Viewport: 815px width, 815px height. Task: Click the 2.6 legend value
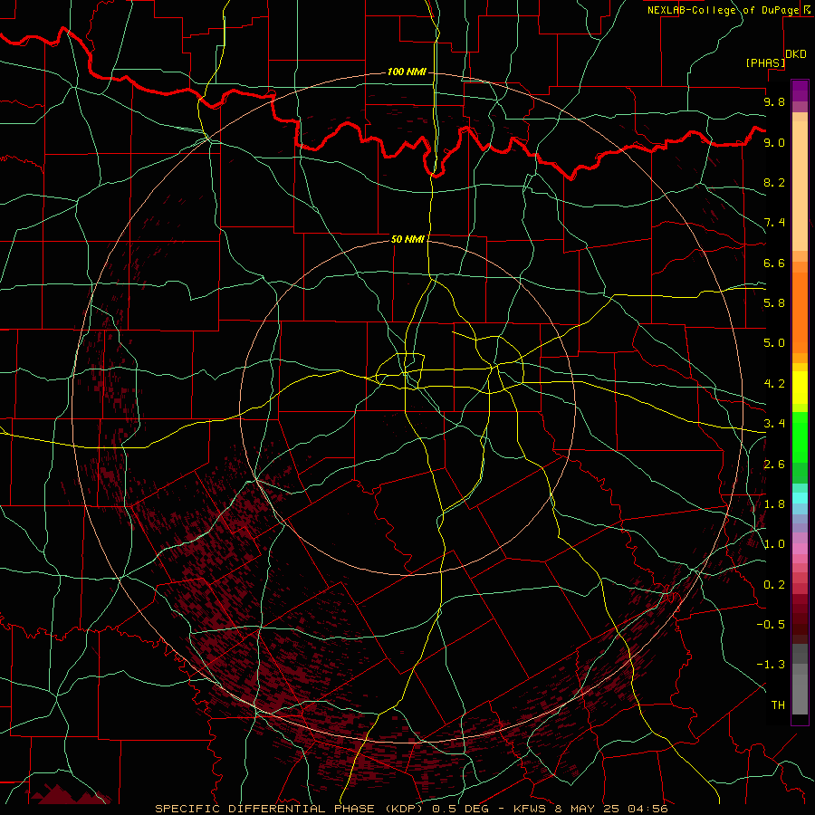point(774,465)
